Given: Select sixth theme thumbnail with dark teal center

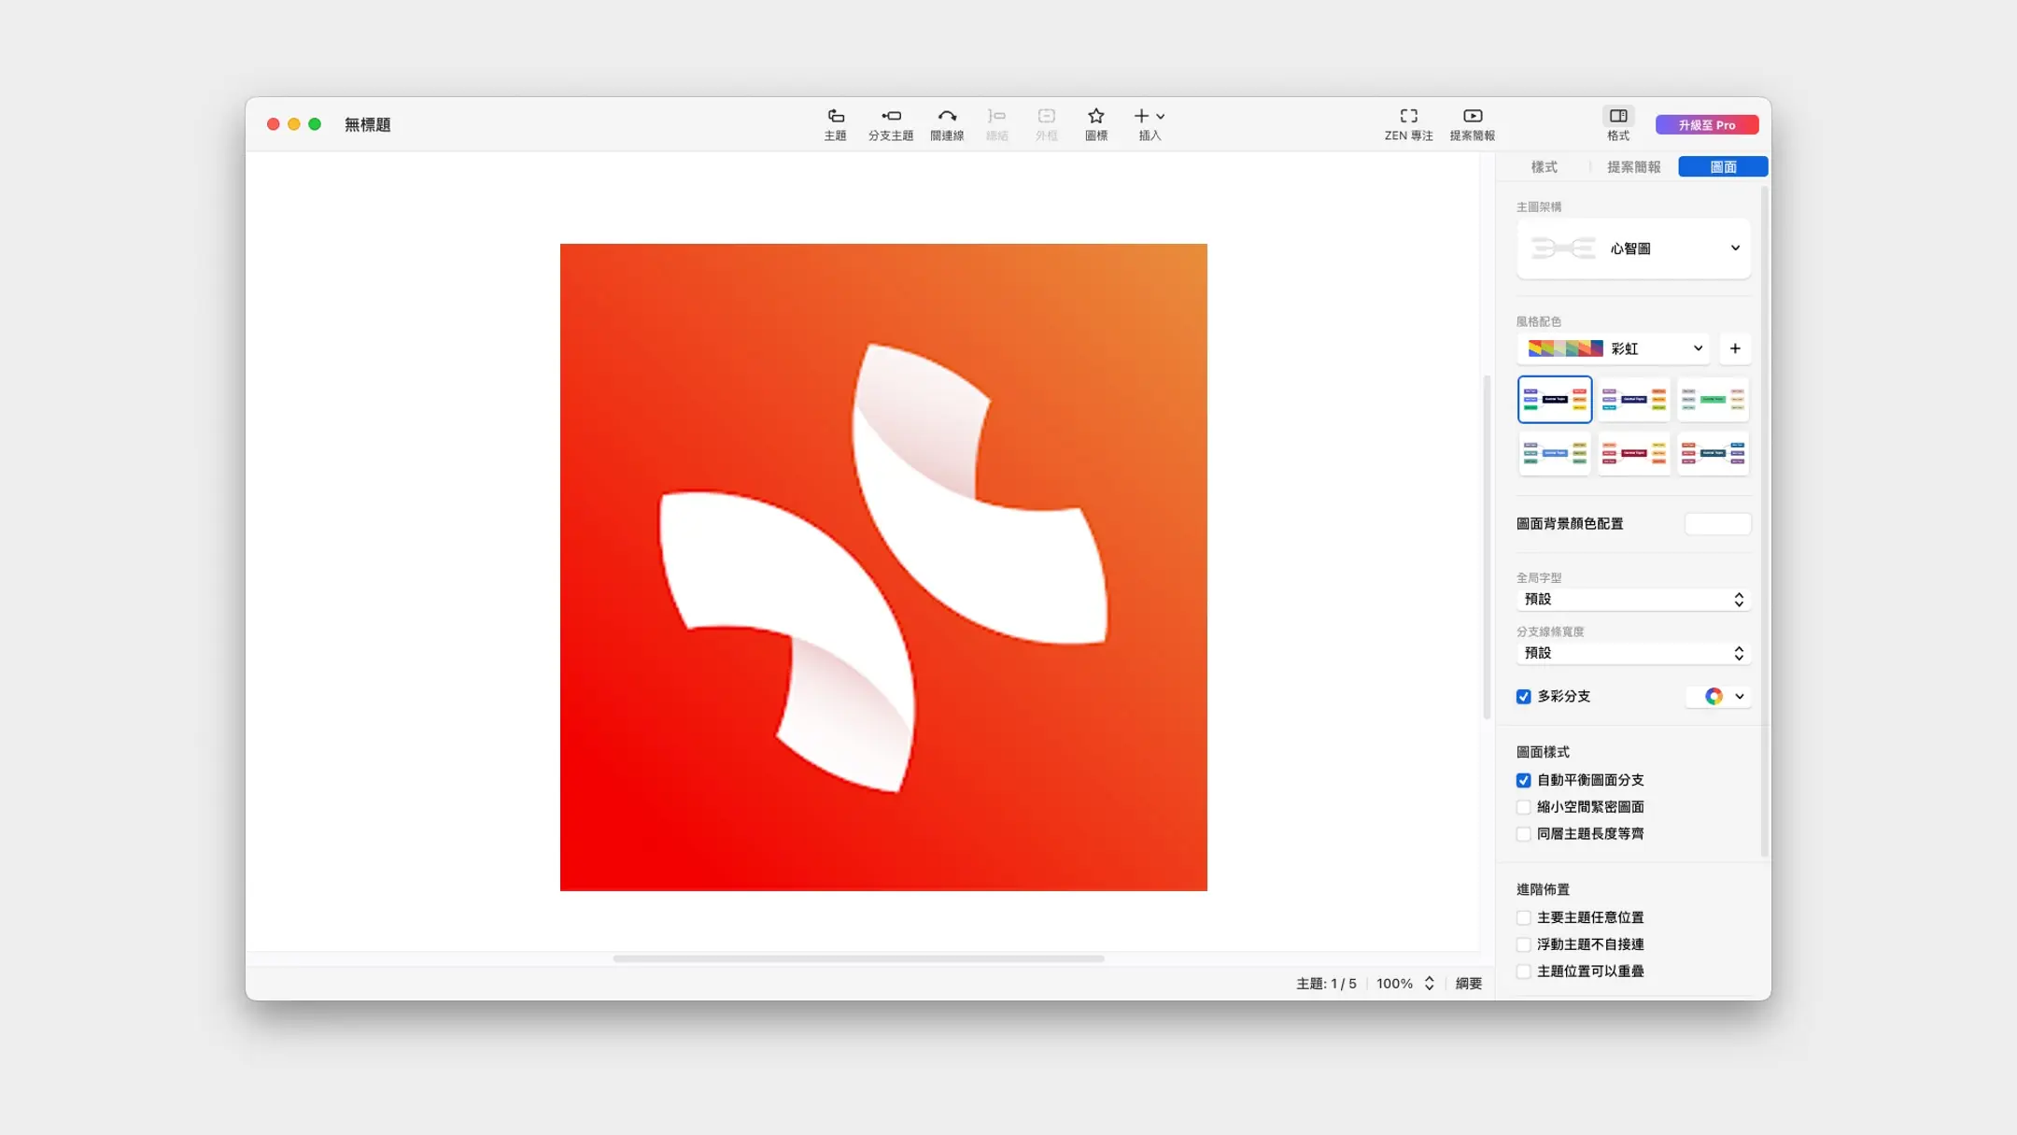Looking at the screenshot, I should pyautogui.click(x=1713, y=453).
